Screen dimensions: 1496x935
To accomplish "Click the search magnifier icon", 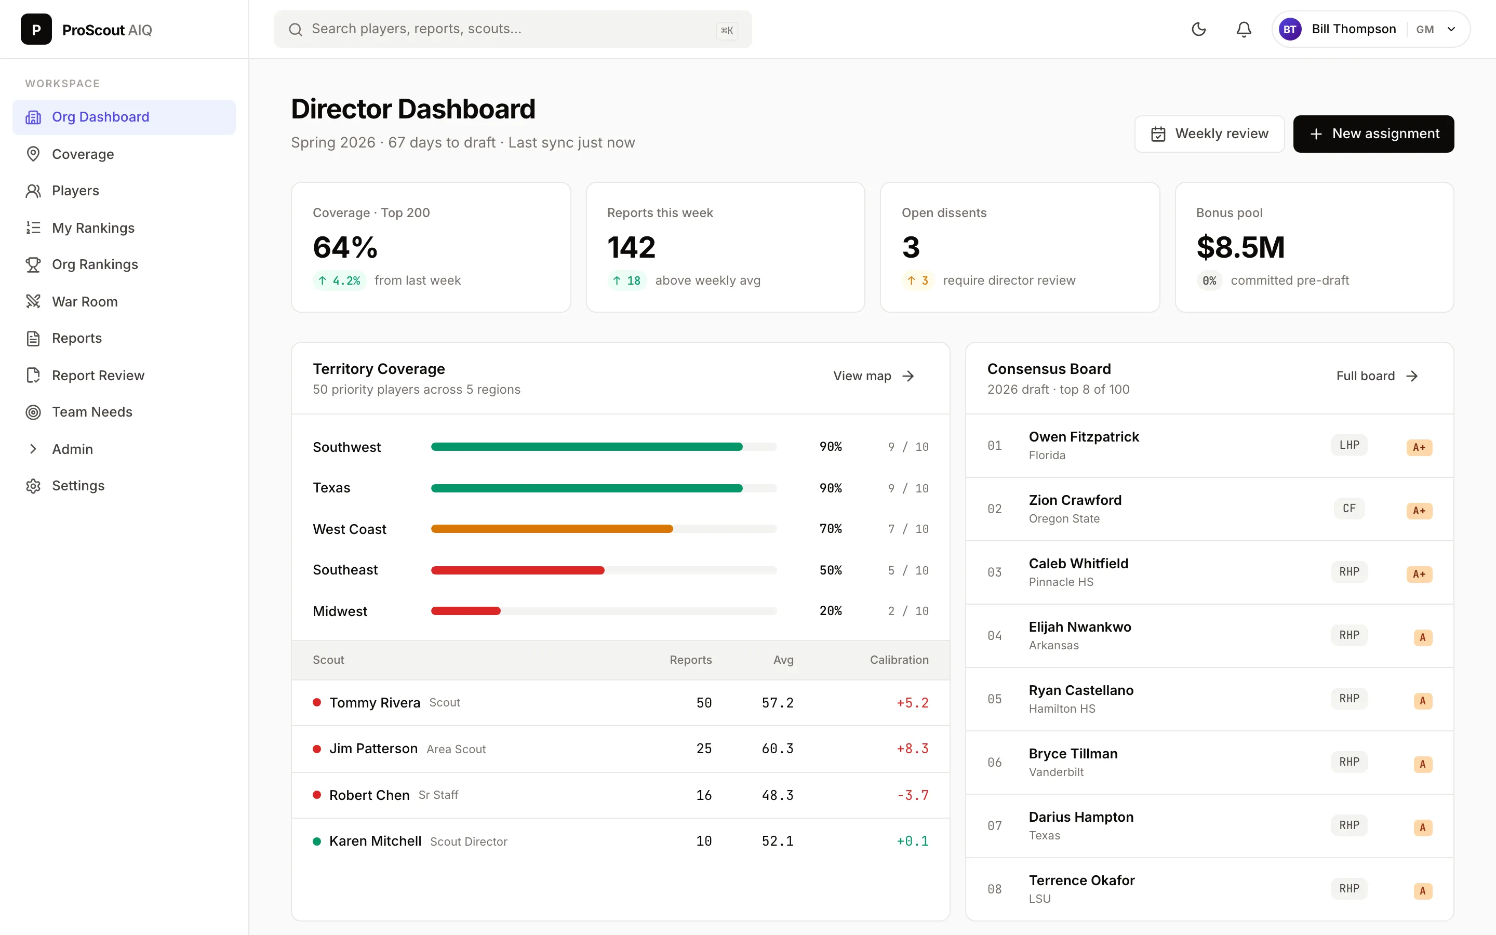I will [296, 29].
